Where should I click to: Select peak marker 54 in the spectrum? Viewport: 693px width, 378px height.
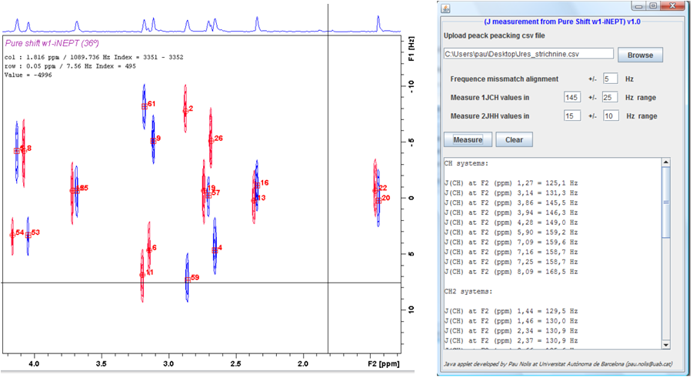pyautogui.click(x=12, y=235)
